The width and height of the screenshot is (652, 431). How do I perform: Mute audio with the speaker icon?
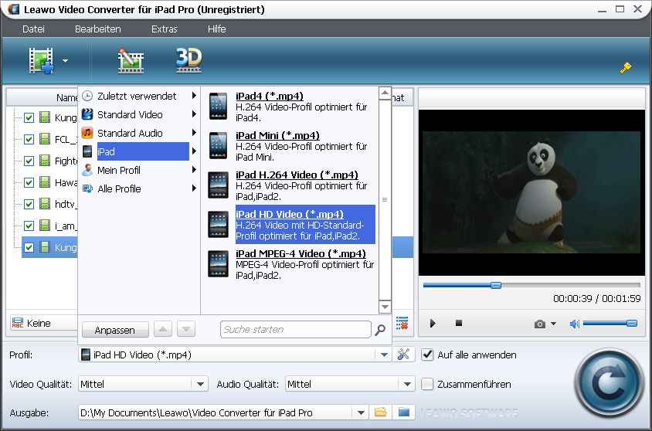pyautogui.click(x=574, y=324)
